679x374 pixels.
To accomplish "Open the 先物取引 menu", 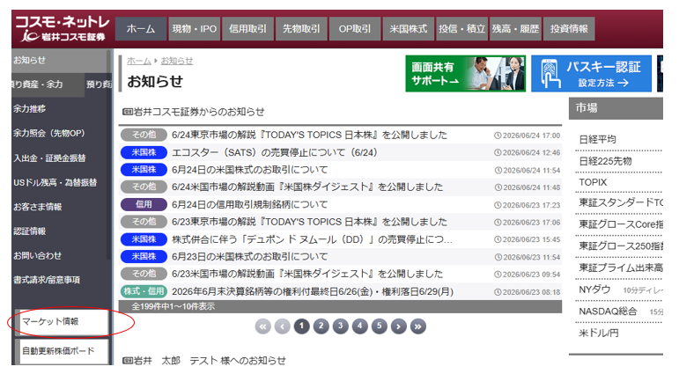I will pyautogui.click(x=301, y=29).
